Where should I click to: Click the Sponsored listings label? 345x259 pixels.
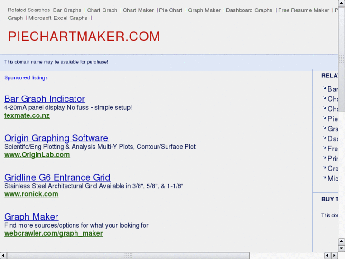[x=26, y=78]
